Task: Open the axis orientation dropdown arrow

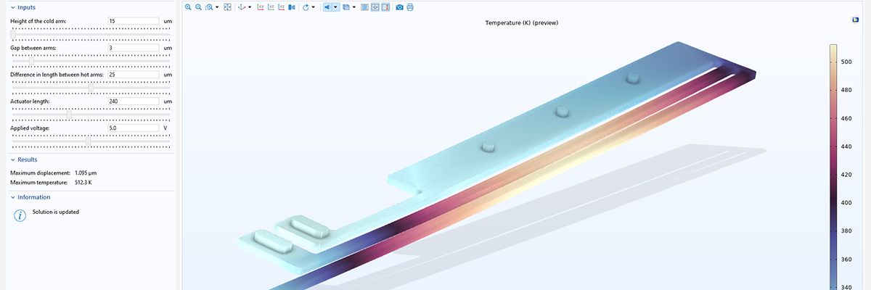Action: pos(250,7)
